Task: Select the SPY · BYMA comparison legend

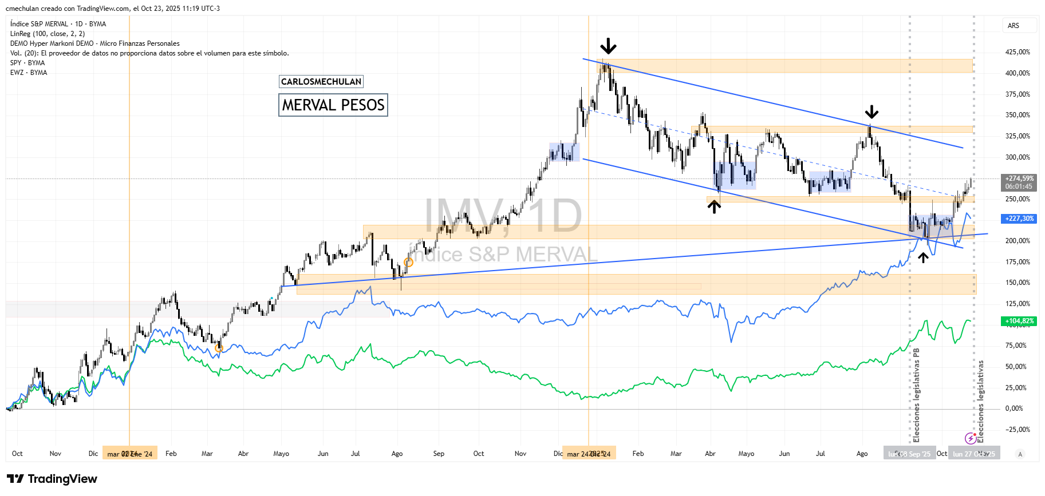Action: (27, 63)
